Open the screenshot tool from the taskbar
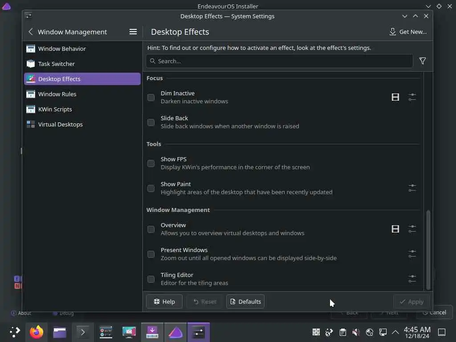 [x=129, y=332]
